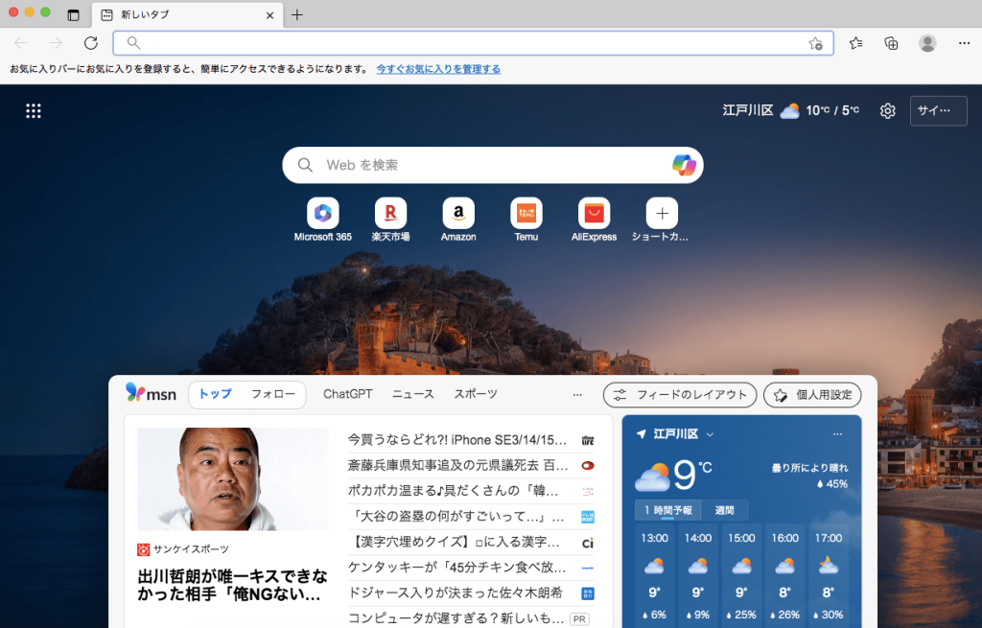Select the トップ feed tab
The height and width of the screenshot is (628, 982).
[x=215, y=394]
